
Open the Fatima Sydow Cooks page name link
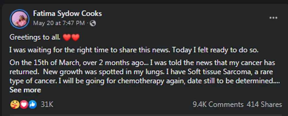[x=67, y=13]
